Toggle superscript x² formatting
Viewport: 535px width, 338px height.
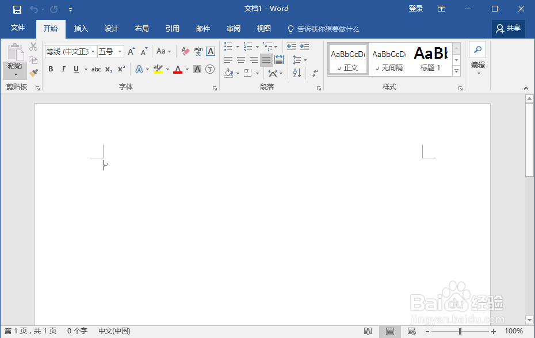pos(121,69)
